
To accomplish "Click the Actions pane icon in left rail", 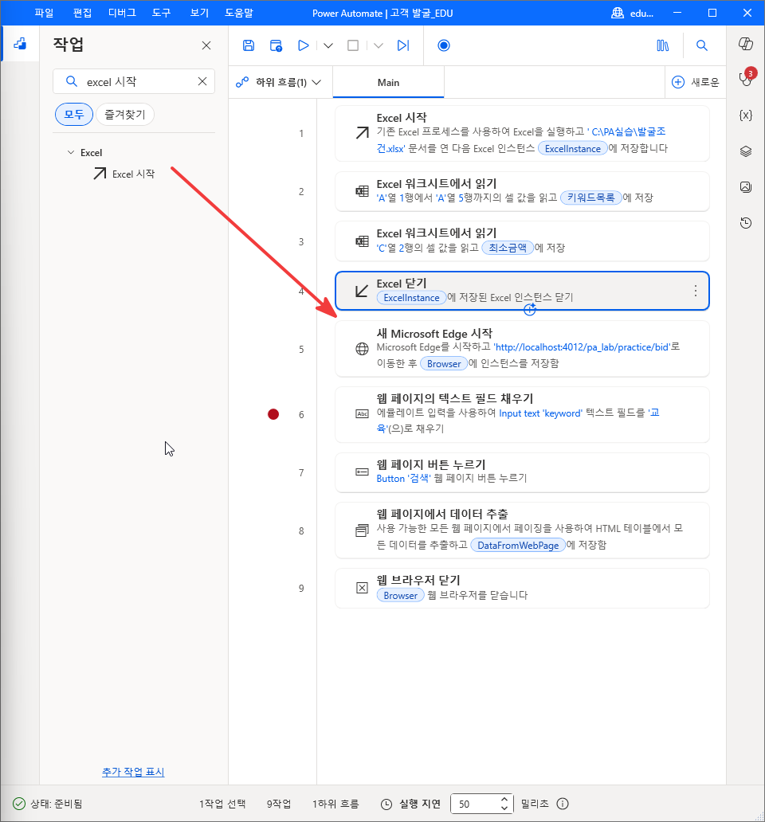I will click(20, 44).
